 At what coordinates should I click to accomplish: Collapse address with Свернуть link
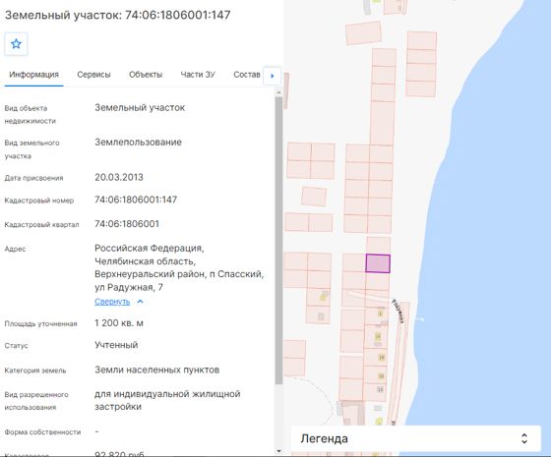pos(112,302)
